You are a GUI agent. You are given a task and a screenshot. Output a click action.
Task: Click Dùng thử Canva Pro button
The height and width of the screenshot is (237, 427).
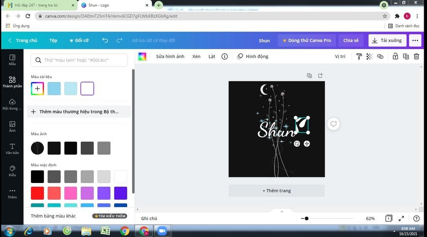click(x=306, y=40)
